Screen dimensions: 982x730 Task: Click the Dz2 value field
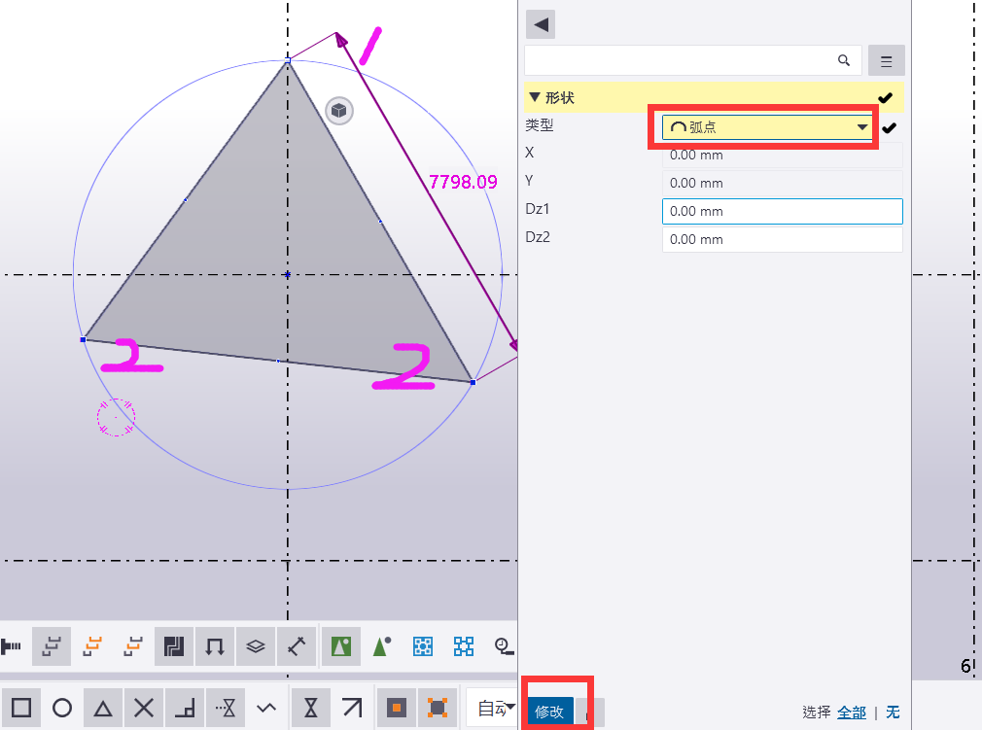pyautogui.click(x=783, y=240)
